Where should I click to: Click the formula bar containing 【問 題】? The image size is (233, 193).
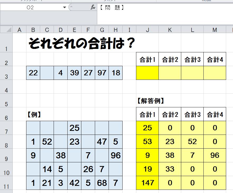pyautogui.click(x=165, y=14)
